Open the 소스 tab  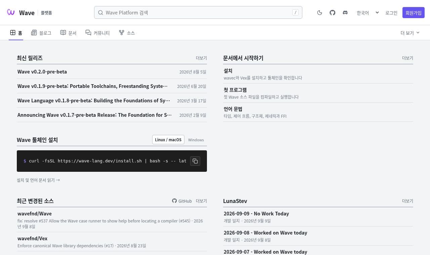tap(127, 33)
